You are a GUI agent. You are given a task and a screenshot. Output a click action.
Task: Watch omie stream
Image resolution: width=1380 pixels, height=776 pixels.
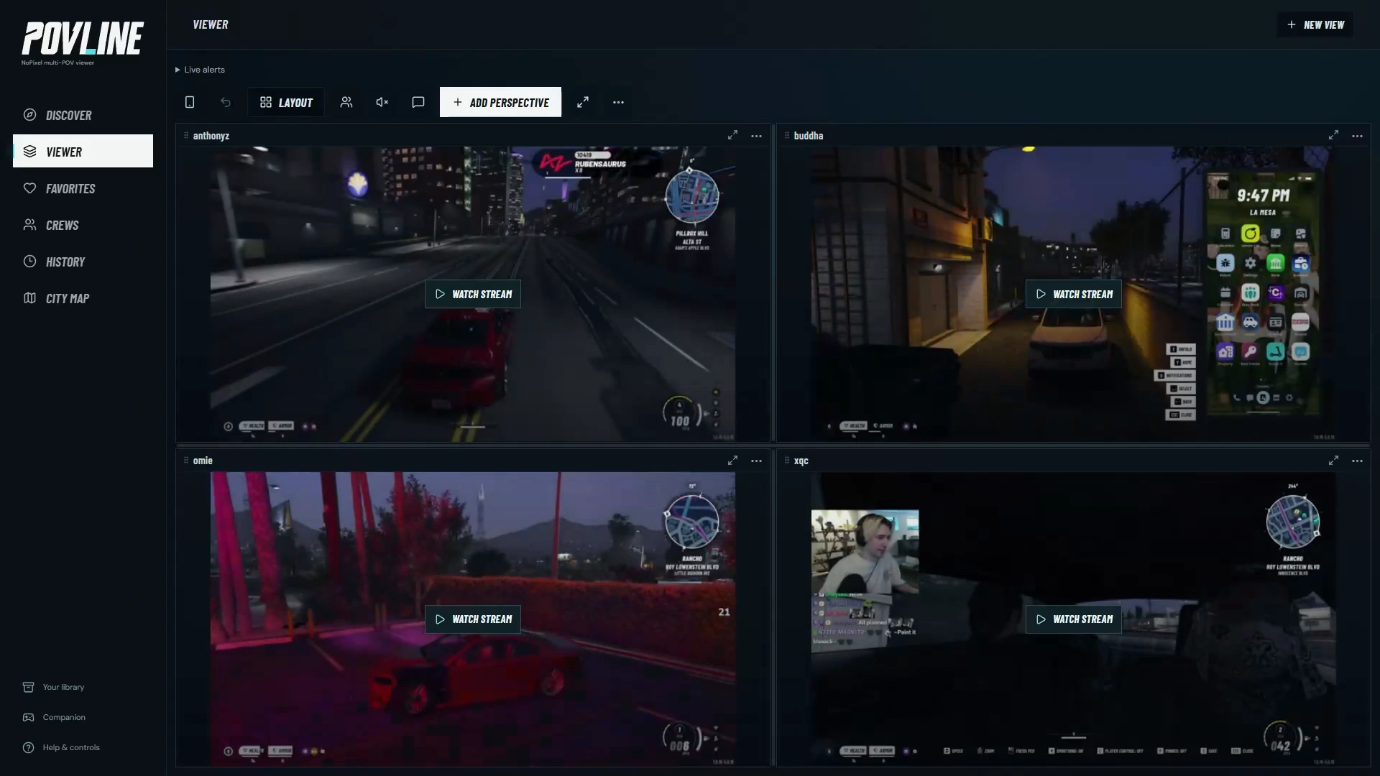[473, 619]
